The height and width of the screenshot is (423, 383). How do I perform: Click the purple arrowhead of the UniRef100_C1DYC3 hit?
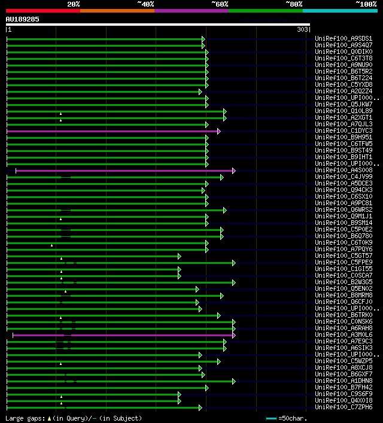[x=219, y=132]
